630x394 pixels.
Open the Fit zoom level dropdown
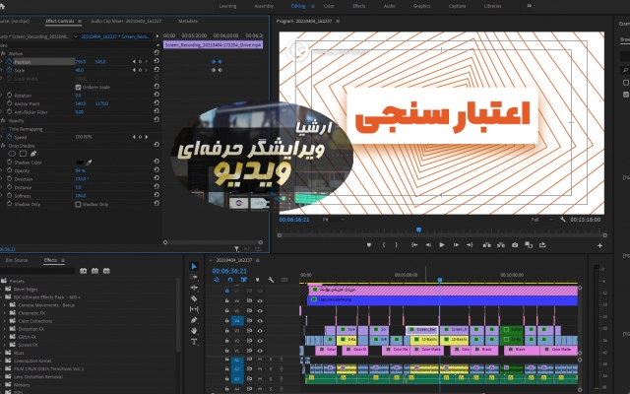point(334,220)
